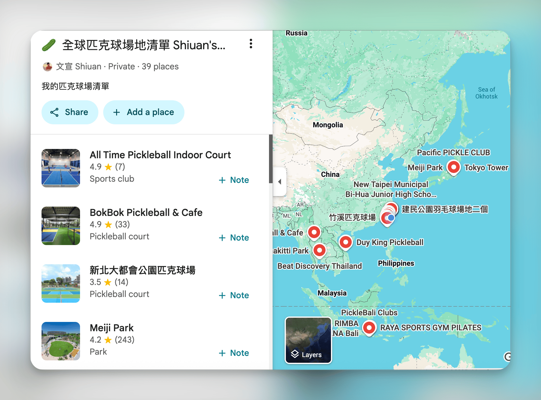Click the places list scrollbar
The width and height of the screenshot is (541, 400).
pos(270,159)
